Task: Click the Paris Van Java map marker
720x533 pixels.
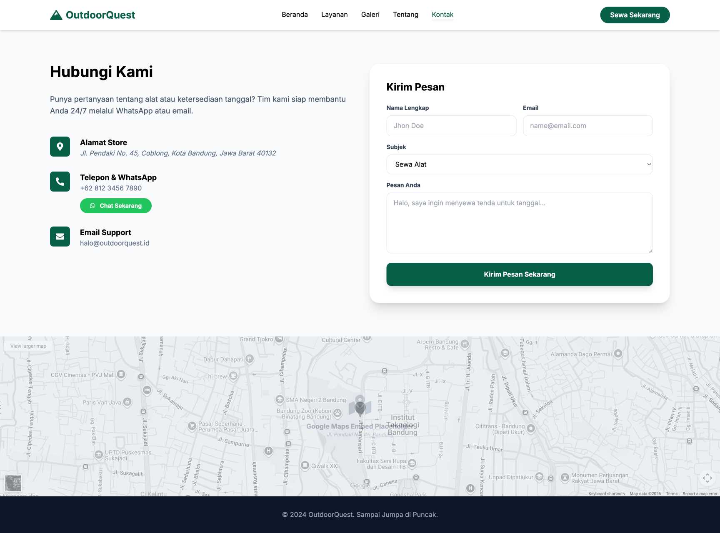Action: [x=127, y=402]
